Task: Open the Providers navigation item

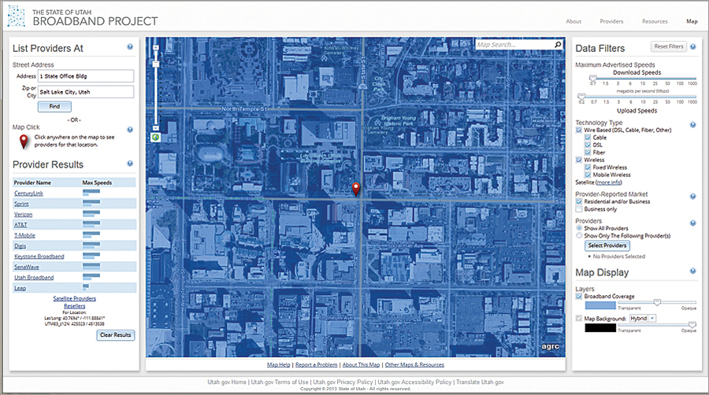Action: 611,21
